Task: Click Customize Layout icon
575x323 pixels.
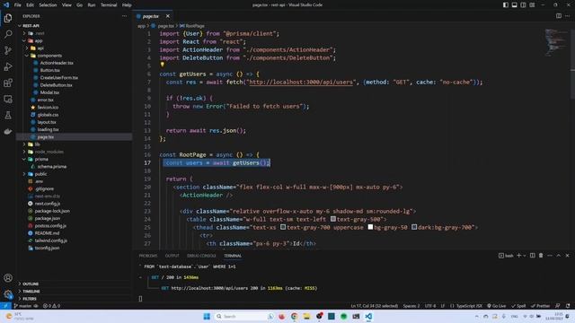Action: coord(532,4)
